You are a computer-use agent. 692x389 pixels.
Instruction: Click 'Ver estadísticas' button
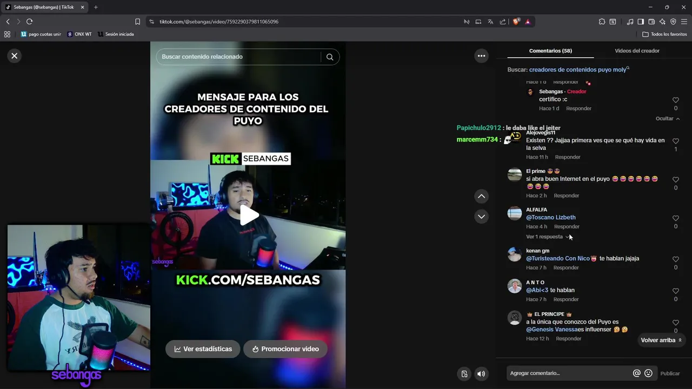[203, 349]
